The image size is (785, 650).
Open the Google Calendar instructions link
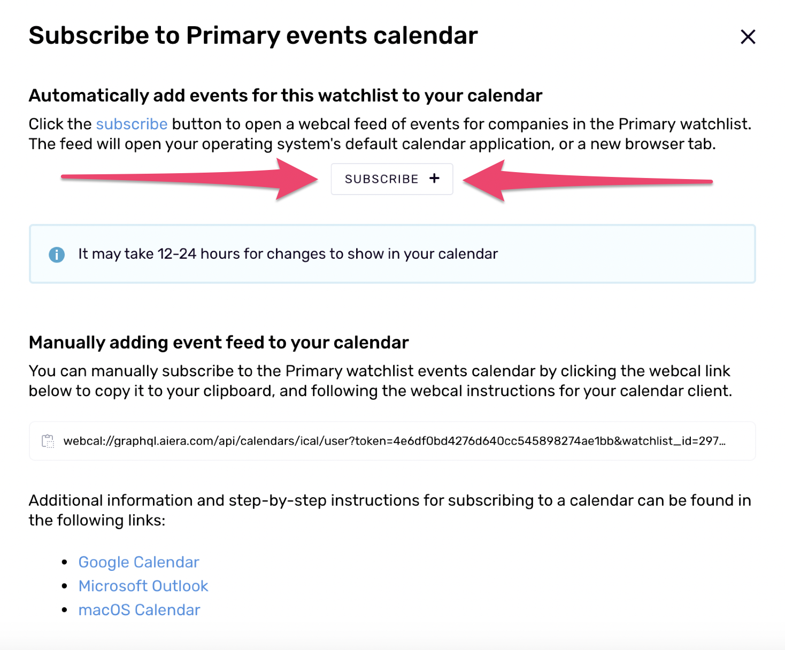click(138, 562)
